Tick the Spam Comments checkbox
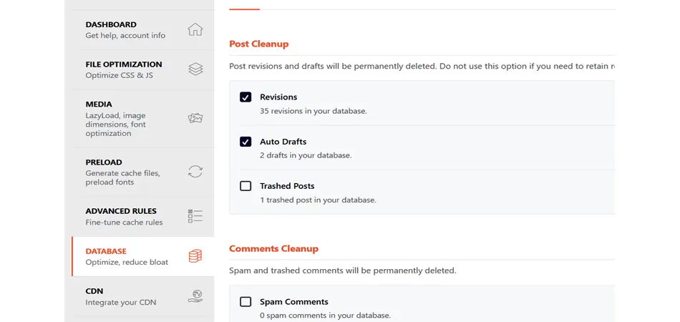This screenshot has width=680, height=322. (246, 302)
